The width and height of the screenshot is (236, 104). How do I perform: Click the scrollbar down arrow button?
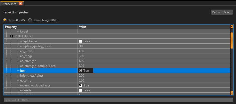[232, 93]
